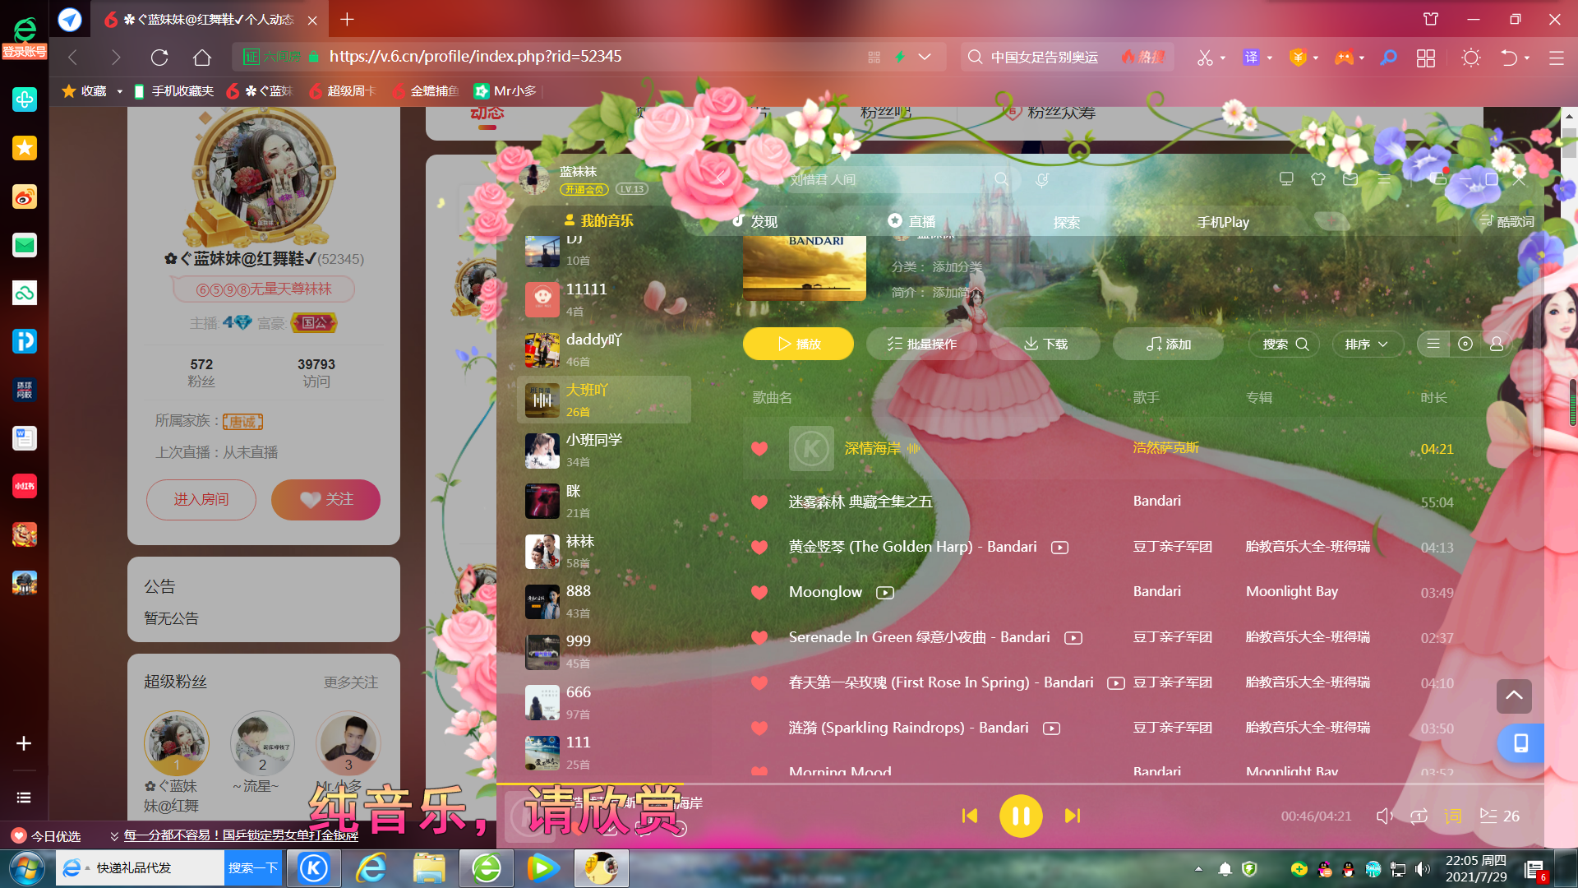
Task: Open the Kugou messages envelope icon
Action: click(x=1350, y=178)
